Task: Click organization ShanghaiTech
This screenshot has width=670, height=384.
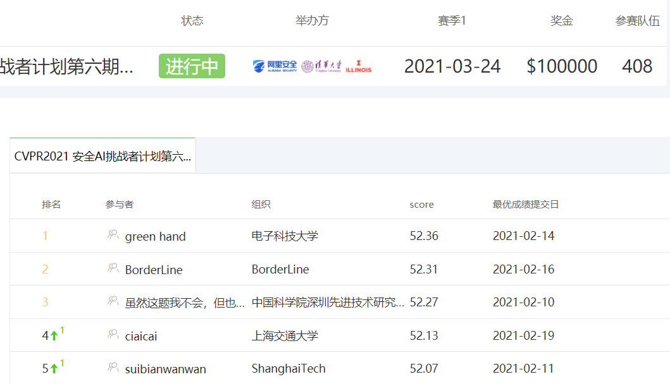Action: pos(288,369)
